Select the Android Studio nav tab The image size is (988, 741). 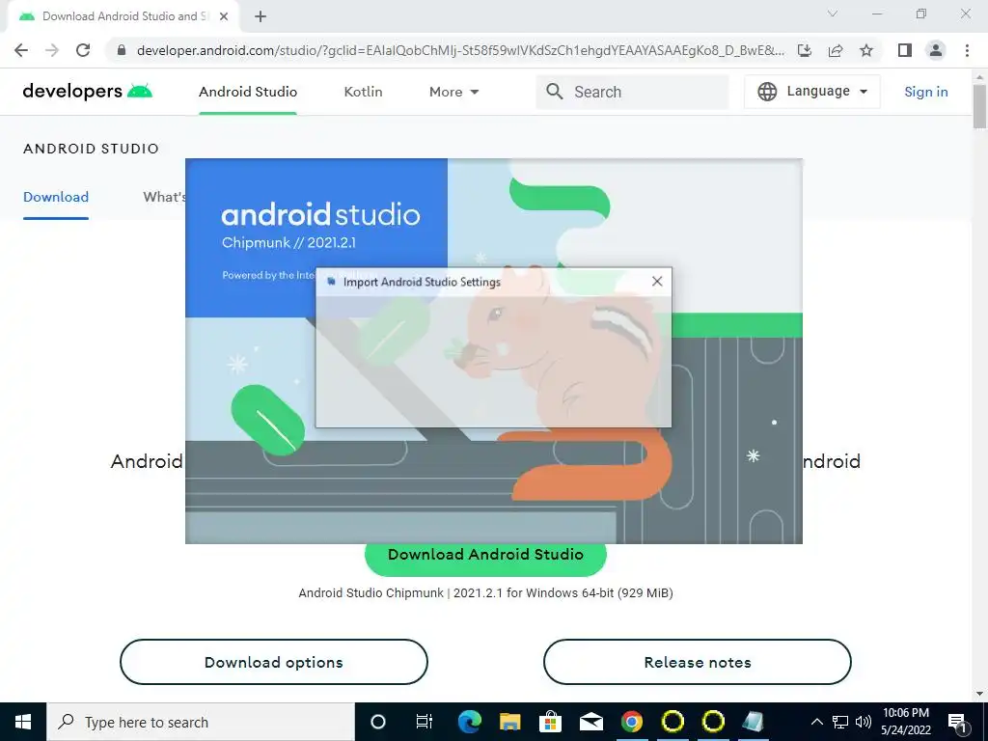click(x=248, y=92)
